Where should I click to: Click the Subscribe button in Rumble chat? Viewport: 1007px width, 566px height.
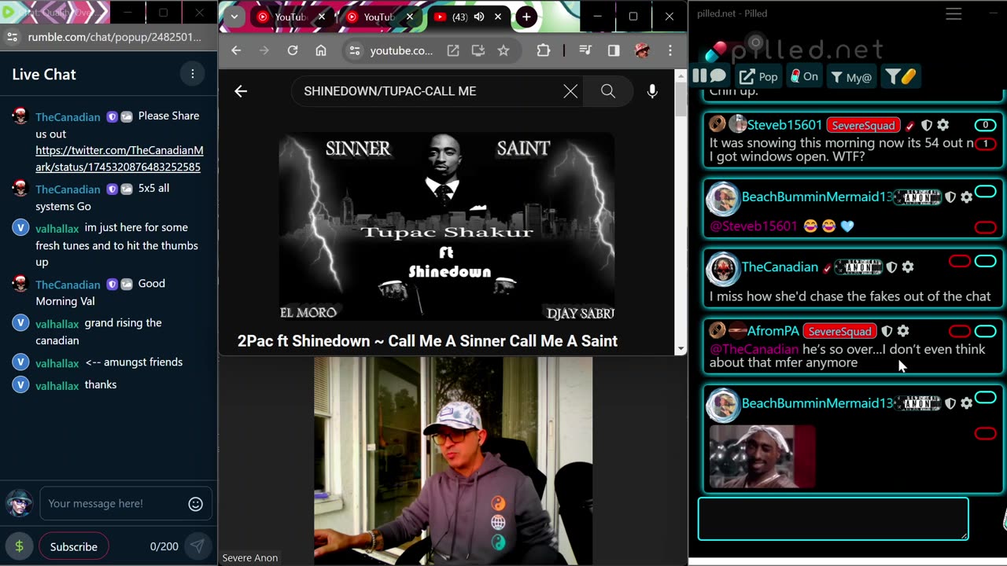tap(73, 546)
